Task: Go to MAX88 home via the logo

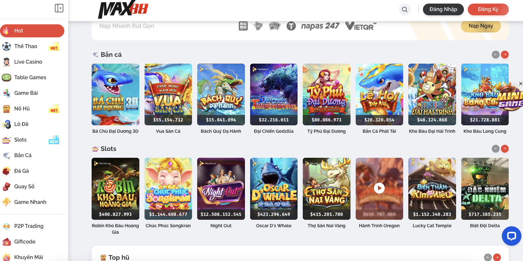Action: [123, 10]
